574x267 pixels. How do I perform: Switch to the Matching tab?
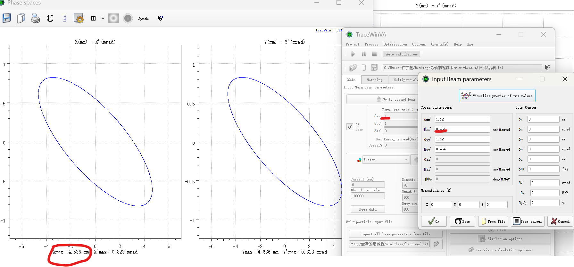[374, 80]
